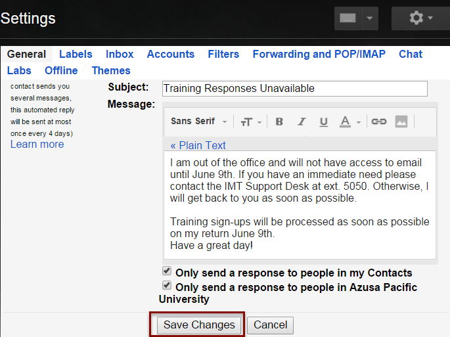Insert a link with the chain icon

(x=379, y=122)
